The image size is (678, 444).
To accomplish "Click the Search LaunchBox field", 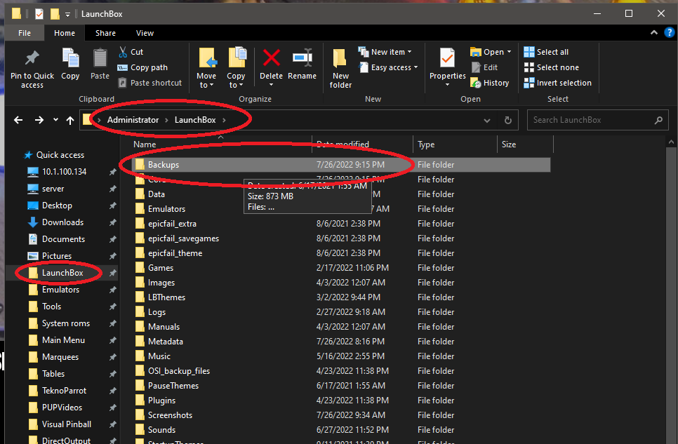I will [597, 120].
